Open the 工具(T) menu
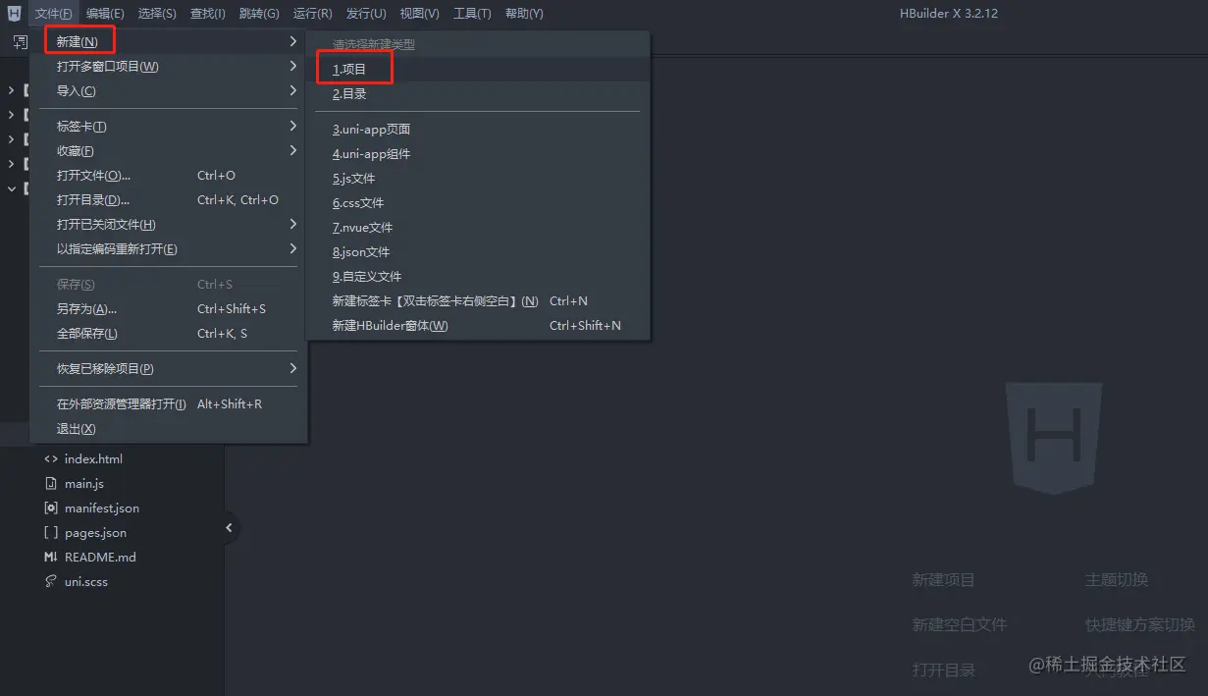 coord(472,13)
